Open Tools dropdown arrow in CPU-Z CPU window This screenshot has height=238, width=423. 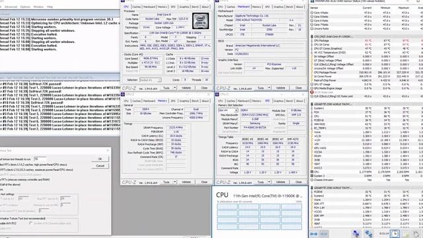(x=174, y=88)
